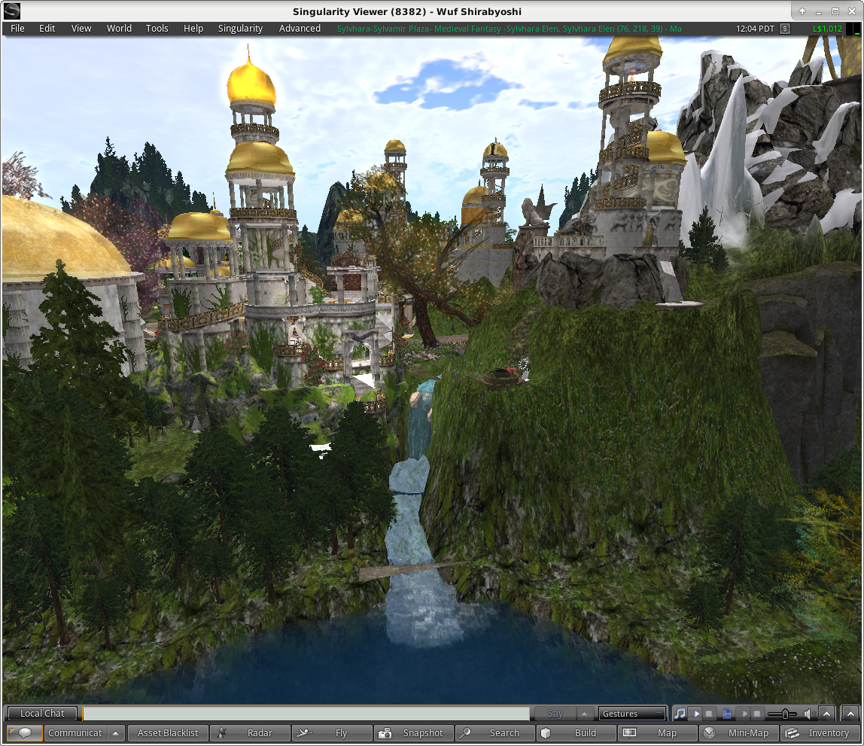Toggle Fly mode
This screenshot has height=746, width=864.
pos(332,732)
